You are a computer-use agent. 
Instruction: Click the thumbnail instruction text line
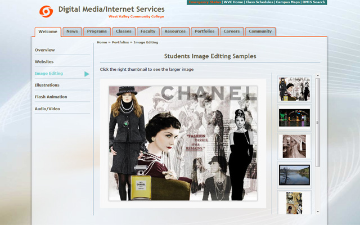tap(147, 69)
